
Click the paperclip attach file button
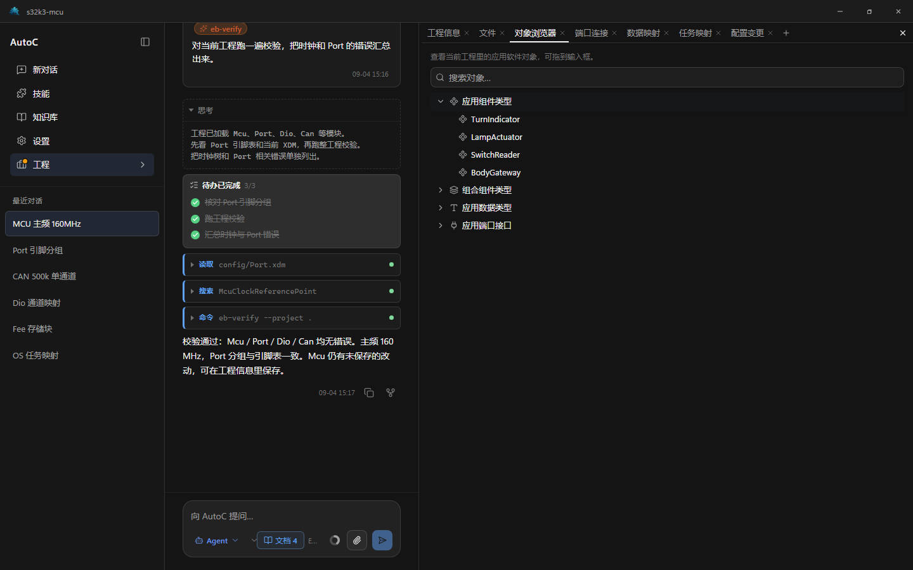point(357,540)
